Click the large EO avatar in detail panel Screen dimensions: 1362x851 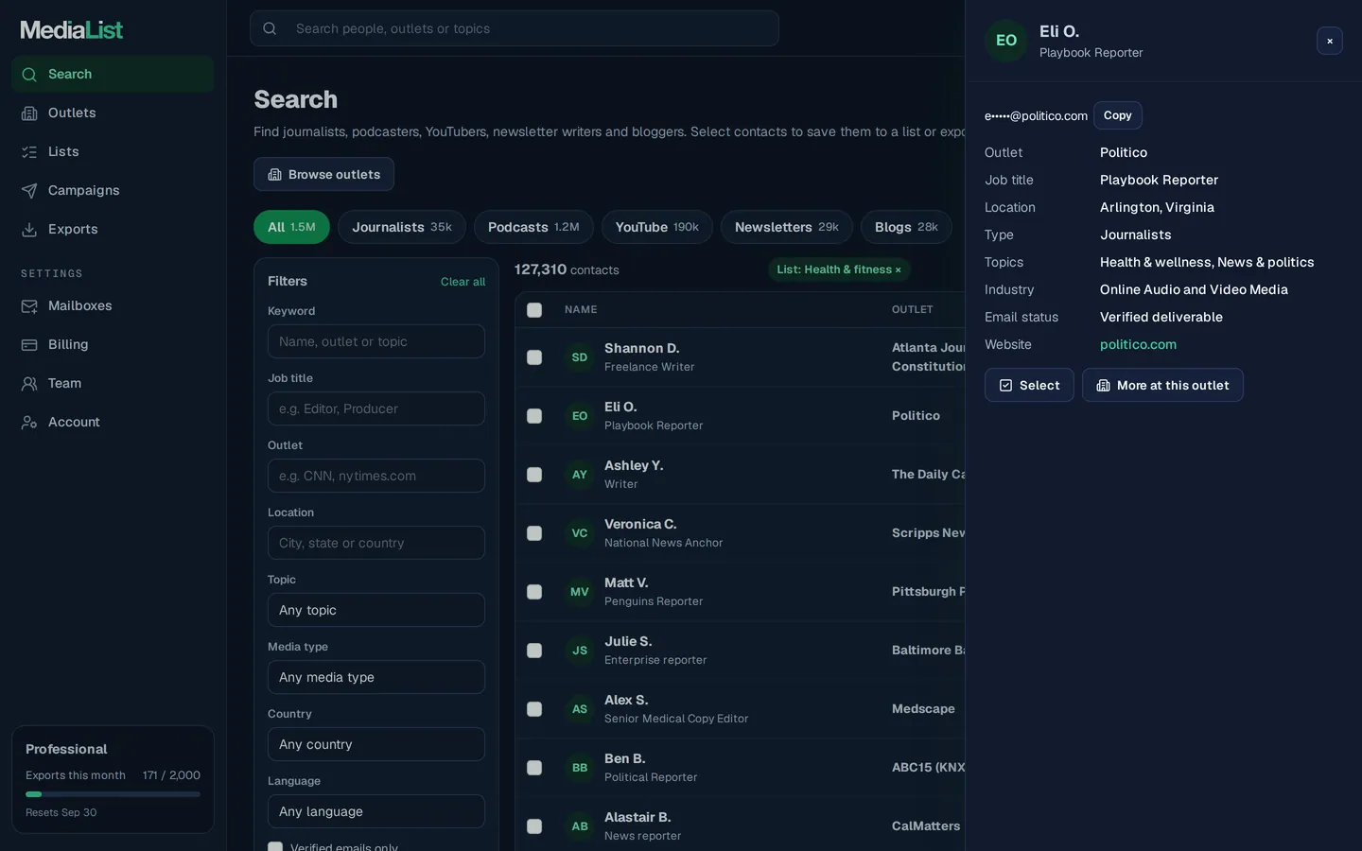[x=1006, y=41]
